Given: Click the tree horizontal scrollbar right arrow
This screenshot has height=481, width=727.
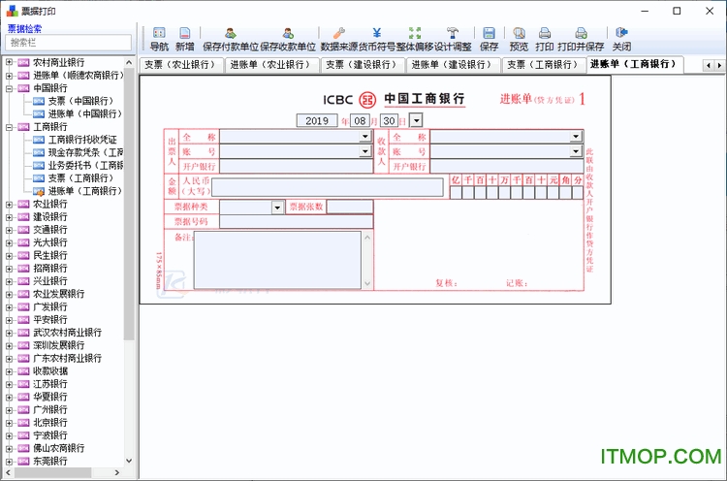Looking at the screenshot, I should (117, 472).
